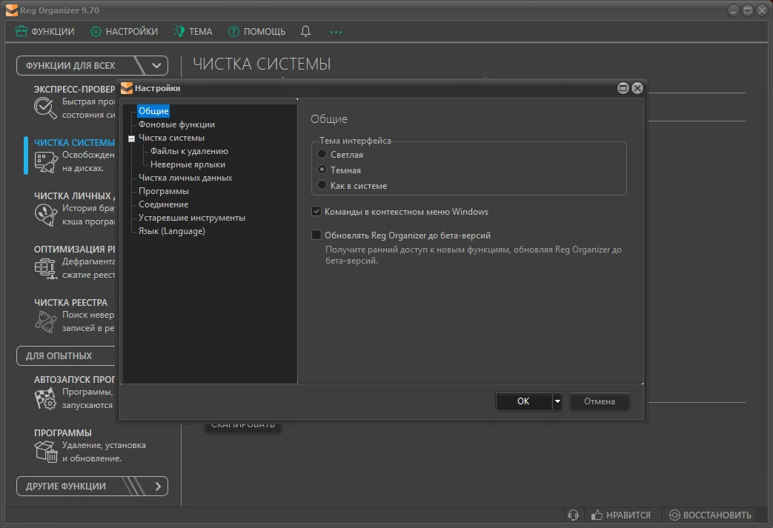
Task: Click the ПОМОЩЬ question mark icon
Action: point(233,32)
